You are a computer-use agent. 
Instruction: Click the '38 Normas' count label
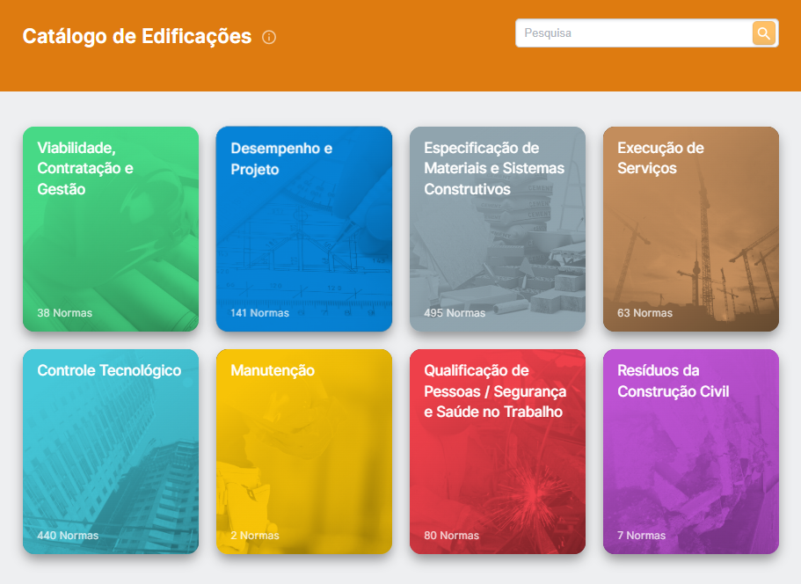65,313
